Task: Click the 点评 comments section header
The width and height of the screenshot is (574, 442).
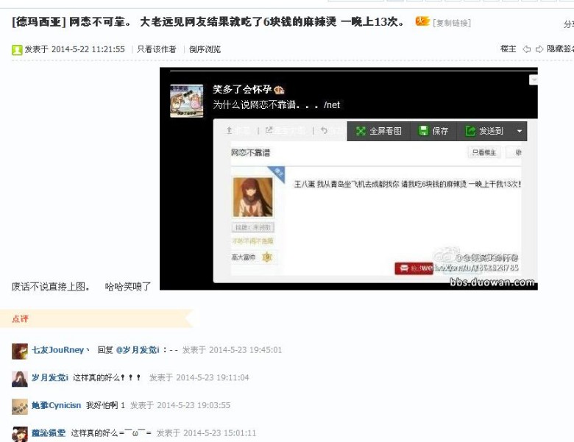Action: (x=20, y=318)
